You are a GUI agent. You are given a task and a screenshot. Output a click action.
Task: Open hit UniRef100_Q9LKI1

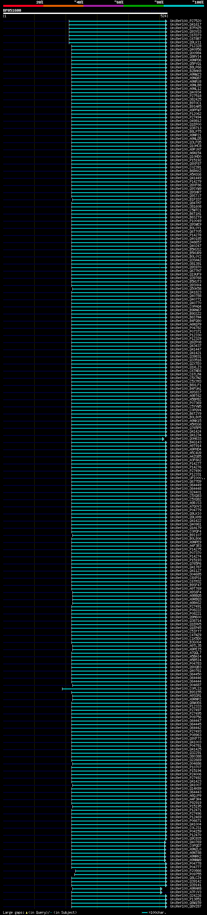coord(185,42)
